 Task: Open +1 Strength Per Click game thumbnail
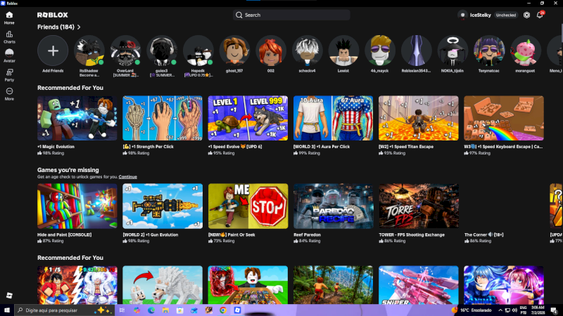[x=163, y=118]
